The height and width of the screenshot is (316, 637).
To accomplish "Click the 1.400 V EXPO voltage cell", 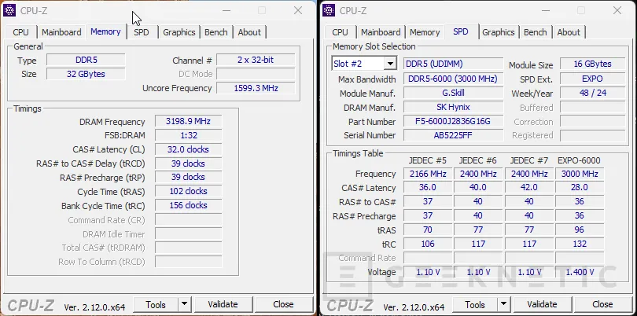I will coord(580,272).
